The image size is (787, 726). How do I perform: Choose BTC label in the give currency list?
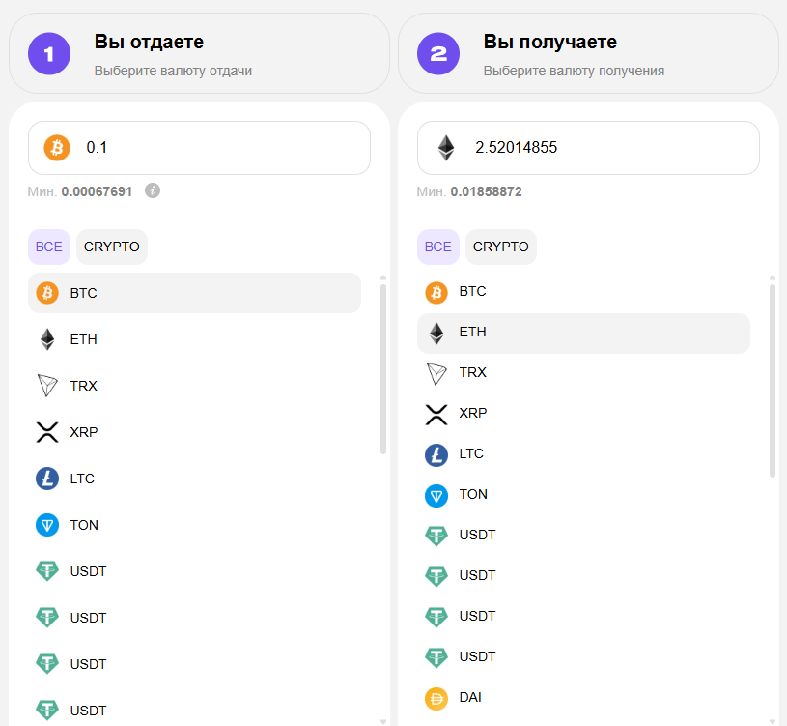click(x=83, y=293)
